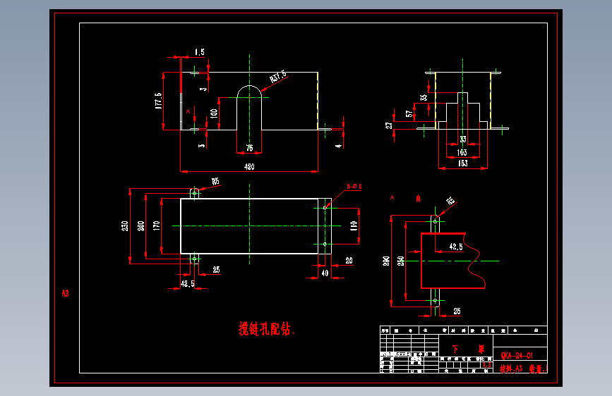
Task: Click the 230 overall width dimension
Action: [125, 226]
